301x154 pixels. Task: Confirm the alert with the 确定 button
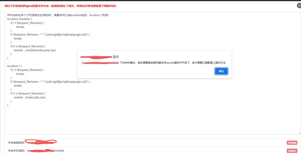tap(221, 71)
